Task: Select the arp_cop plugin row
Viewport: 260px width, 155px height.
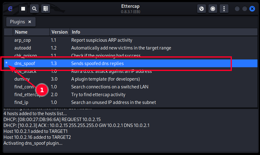Action: 22,40
